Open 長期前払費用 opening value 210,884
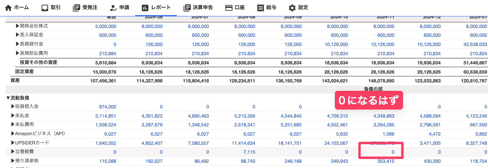Image resolution: width=488 pixels, height=168 pixels. click(x=107, y=54)
